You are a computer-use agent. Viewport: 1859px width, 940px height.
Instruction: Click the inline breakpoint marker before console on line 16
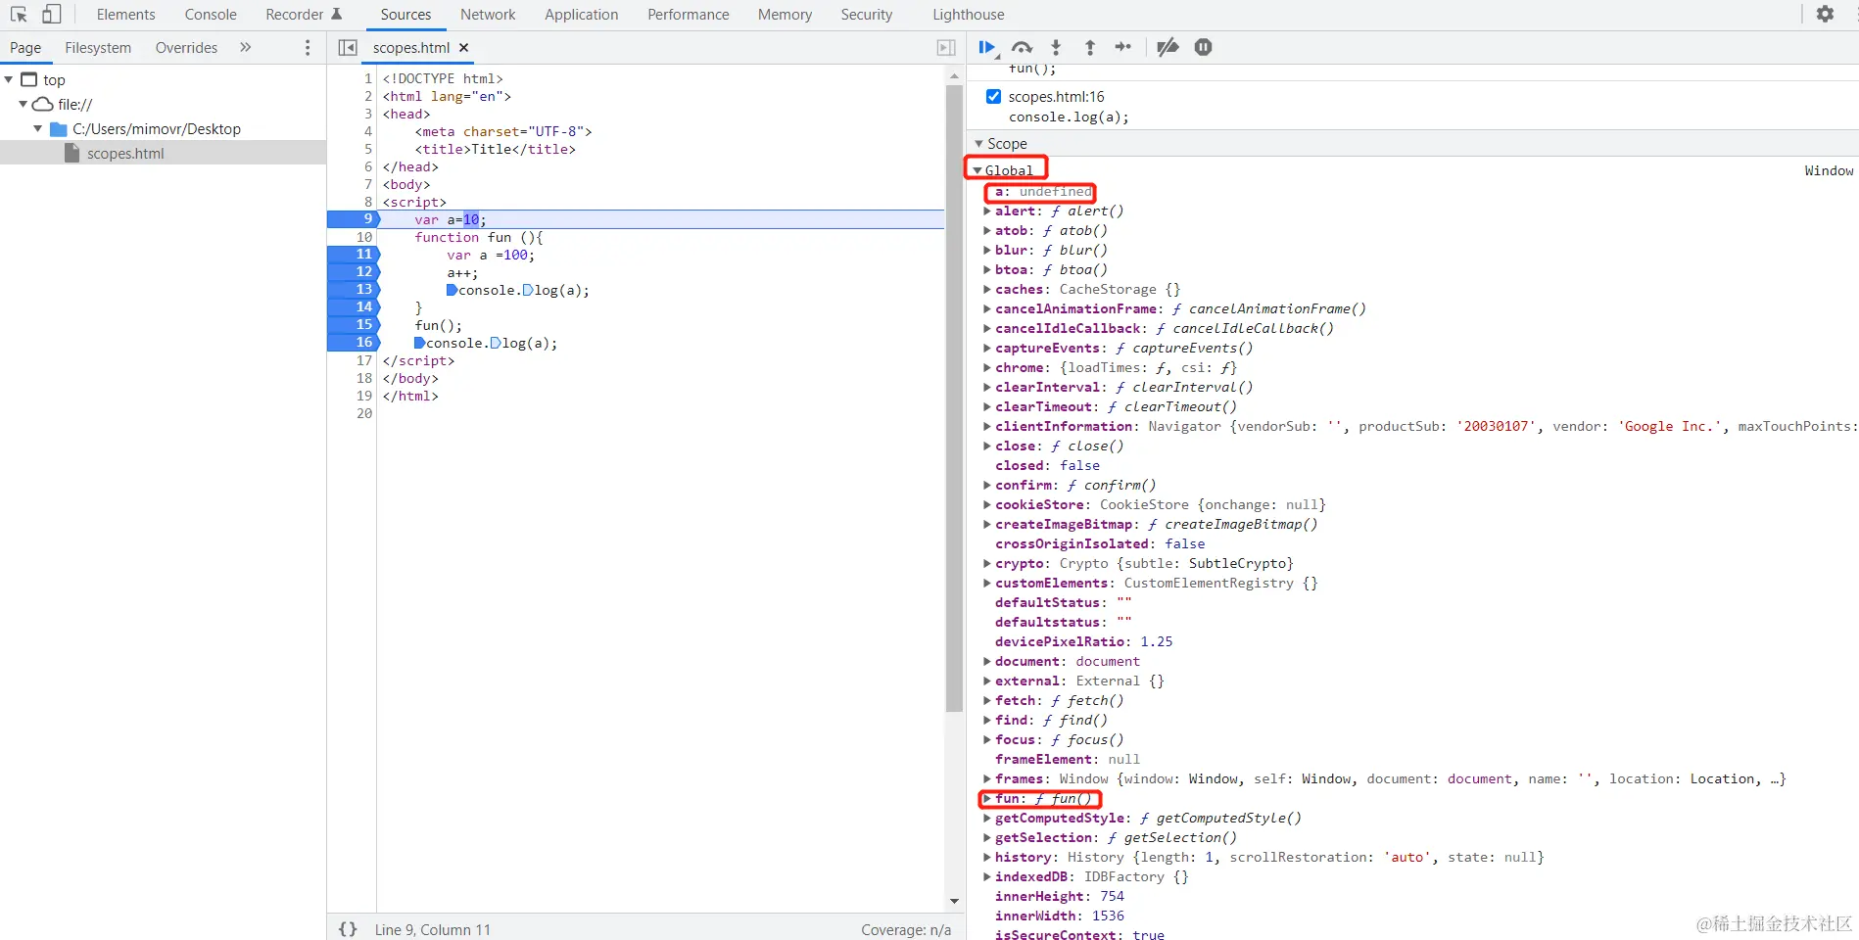[x=420, y=343]
